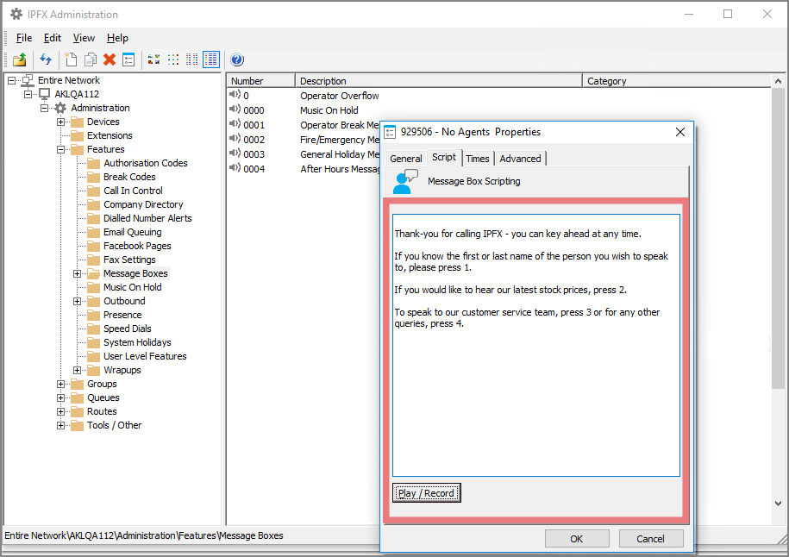Click the properties dialog title bar icon
The height and width of the screenshot is (557, 789).
point(390,132)
